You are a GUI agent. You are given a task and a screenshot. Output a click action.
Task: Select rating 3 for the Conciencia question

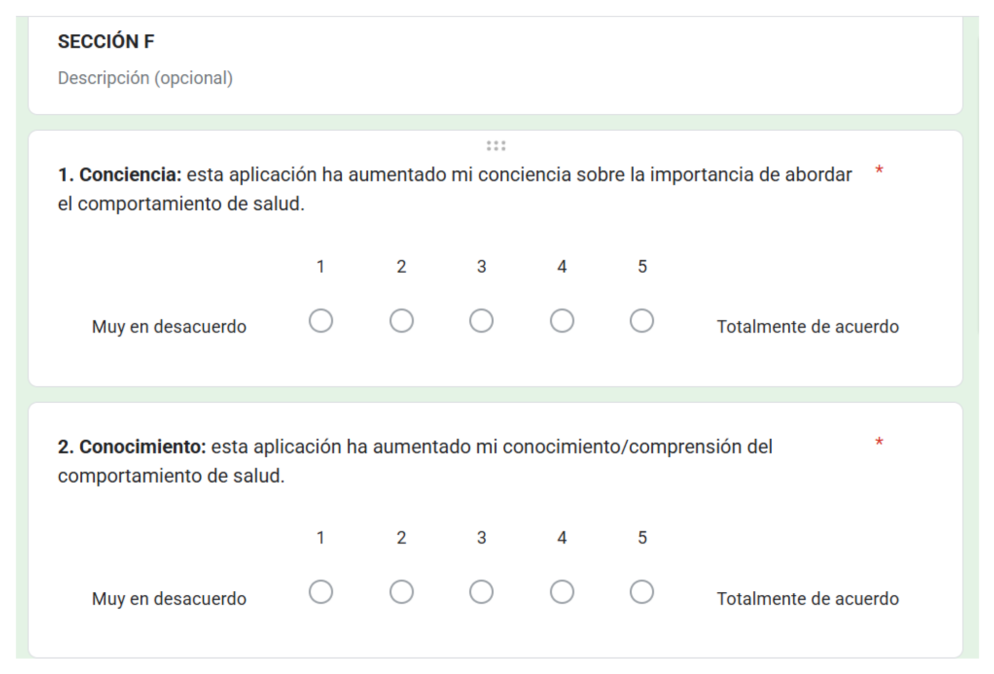tap(481, 321)
